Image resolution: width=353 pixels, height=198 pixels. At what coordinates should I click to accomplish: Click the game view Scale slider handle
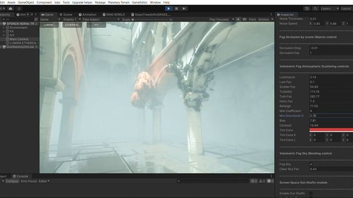pyautogui.click(x=133, y=20)
